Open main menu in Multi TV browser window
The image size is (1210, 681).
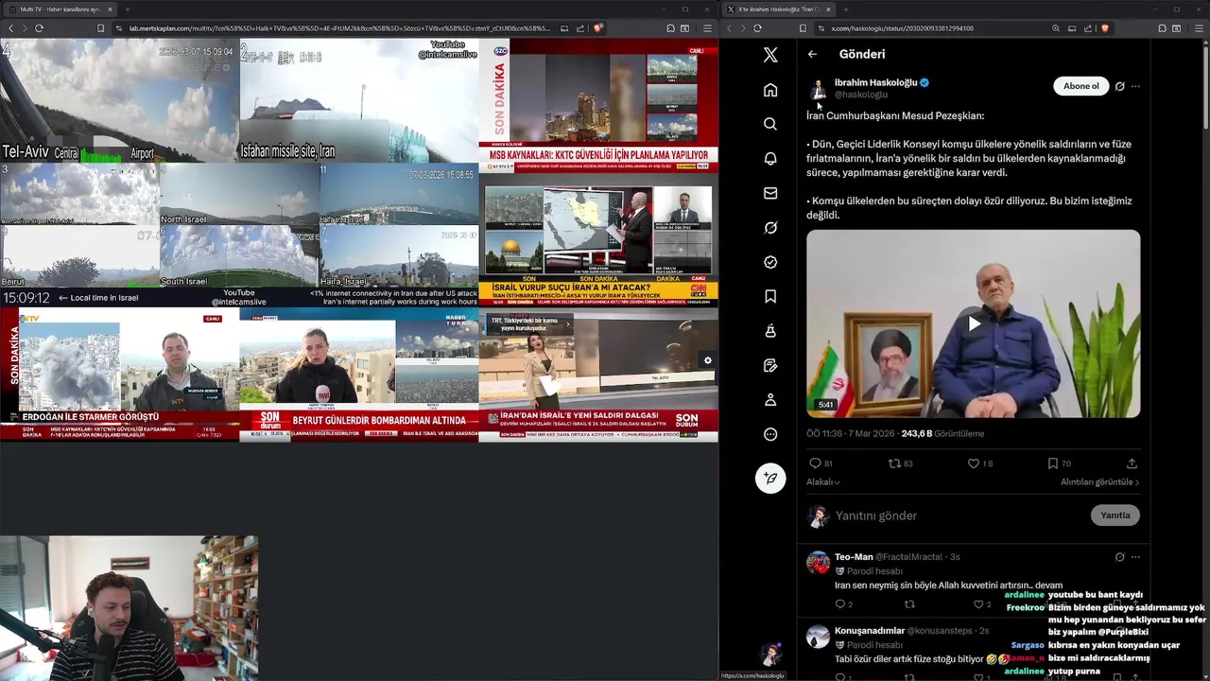[x=707, y=28]
